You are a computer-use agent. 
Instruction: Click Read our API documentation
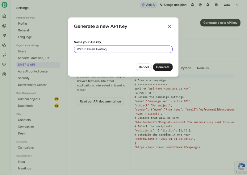pyautogui.click(x=100, y=102)
